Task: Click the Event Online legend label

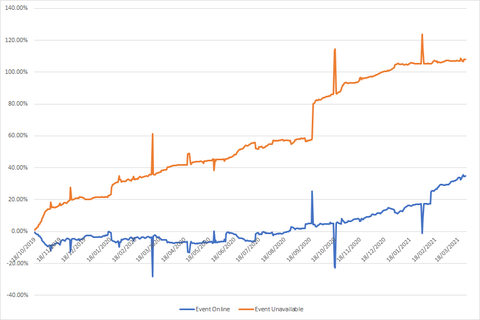Action: pos(213,310)
